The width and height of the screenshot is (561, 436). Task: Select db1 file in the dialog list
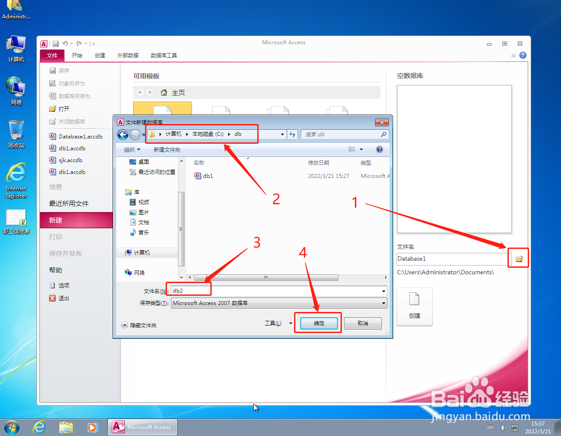204,176
